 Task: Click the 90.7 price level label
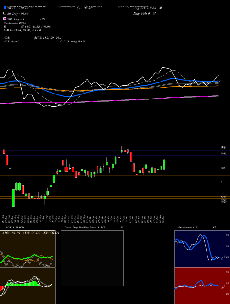click(224, 168)
